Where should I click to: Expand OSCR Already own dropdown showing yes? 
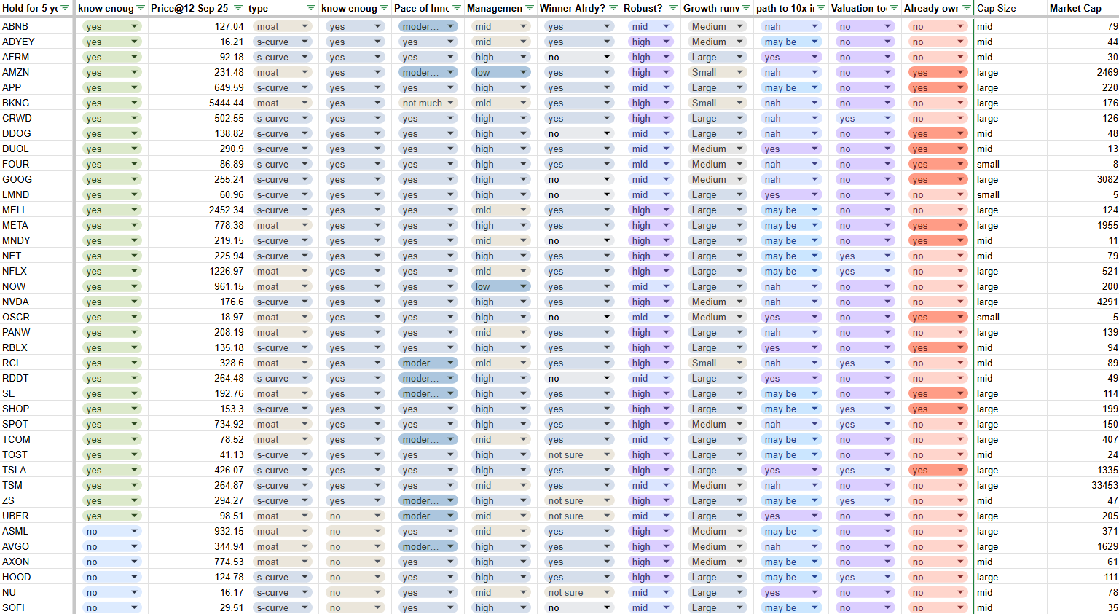click(x=960, y=317)
